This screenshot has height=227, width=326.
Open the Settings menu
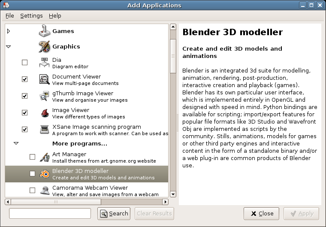click(31, 16)
